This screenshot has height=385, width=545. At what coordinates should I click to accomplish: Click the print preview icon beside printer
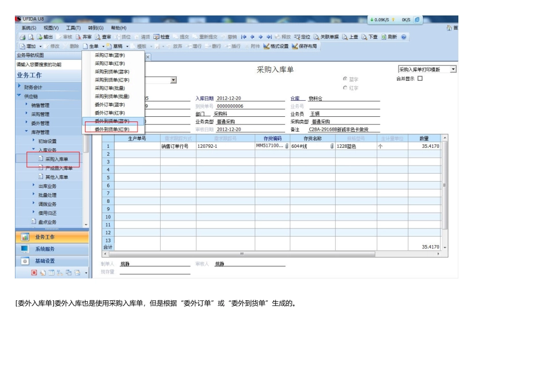tap(31, 37)
